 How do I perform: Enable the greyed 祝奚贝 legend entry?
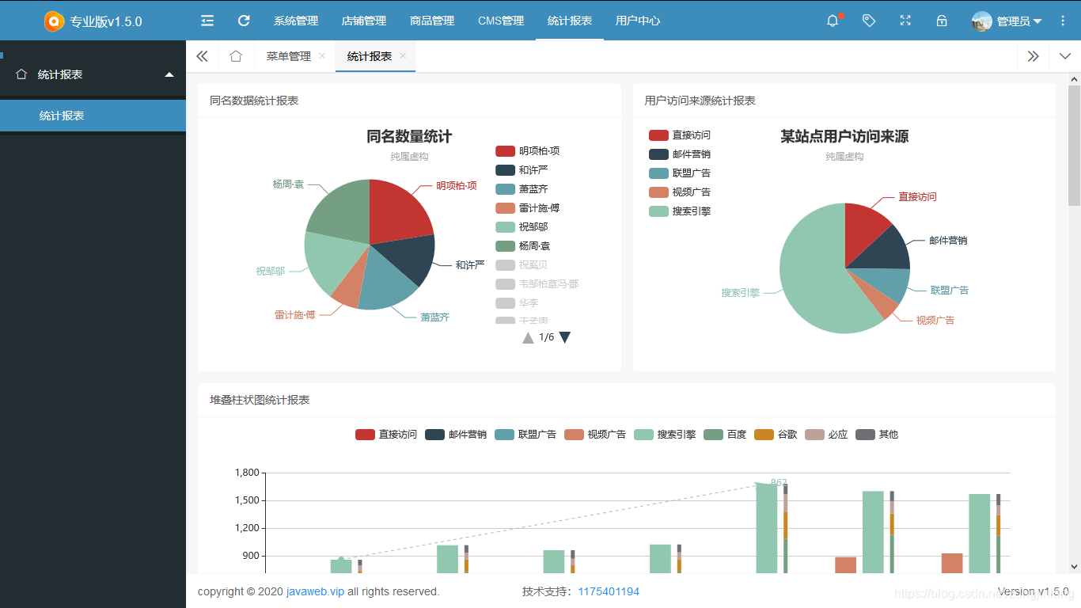point(522,265)
